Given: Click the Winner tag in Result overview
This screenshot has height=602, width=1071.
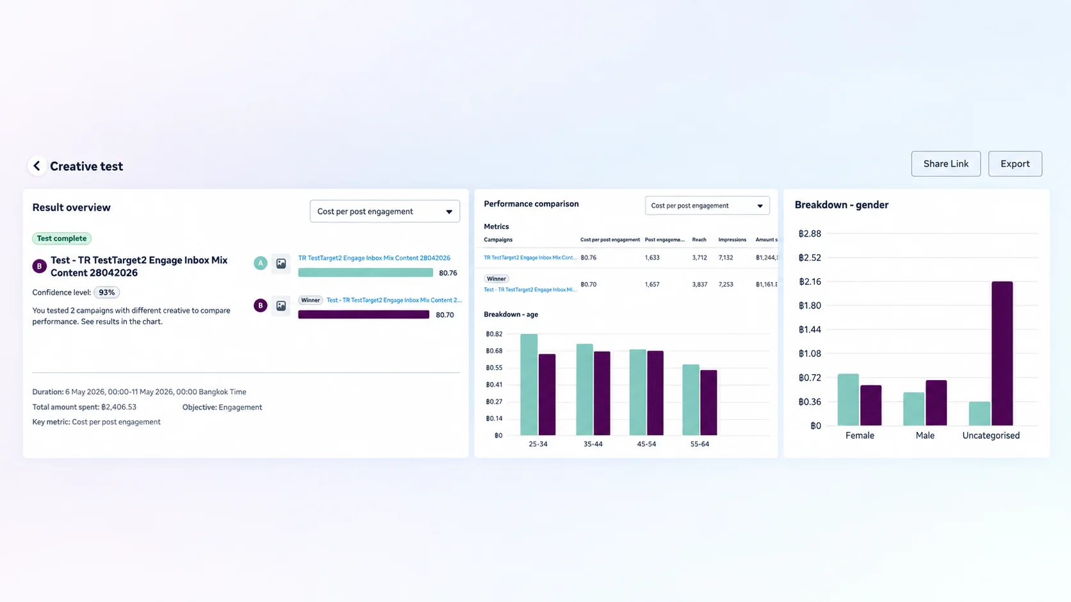Looking at the screenshot, I should 310,300.
